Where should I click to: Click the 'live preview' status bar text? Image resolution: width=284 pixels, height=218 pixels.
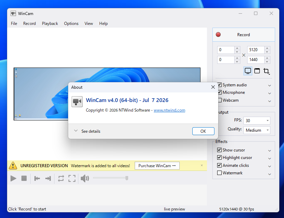pyautogui.click(x=175, y=209)
